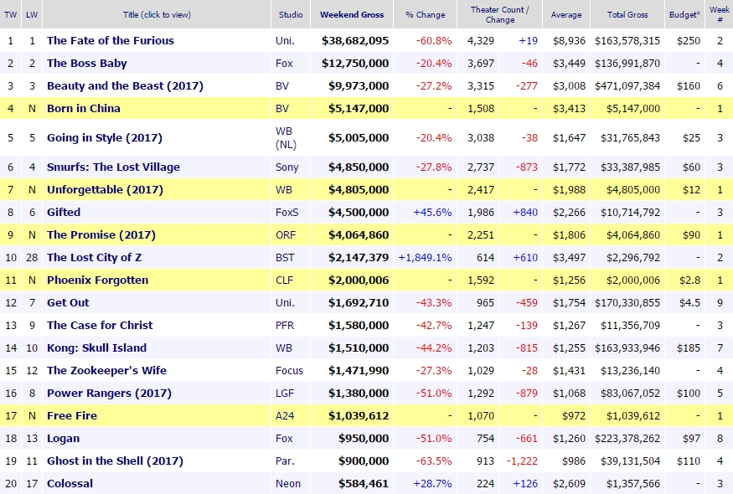Viewport: 733px width, 494px height.
Task: Click the Fox studio link beside The Boss Baby
Action: [284, 63]
